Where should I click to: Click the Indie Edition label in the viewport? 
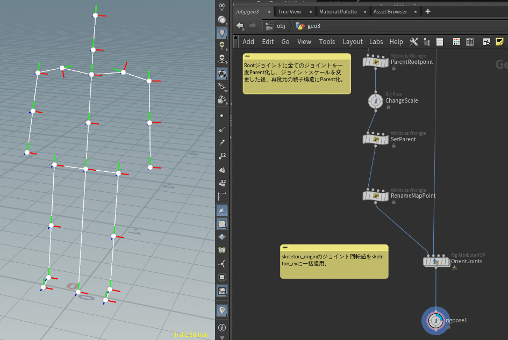(191, 334)
